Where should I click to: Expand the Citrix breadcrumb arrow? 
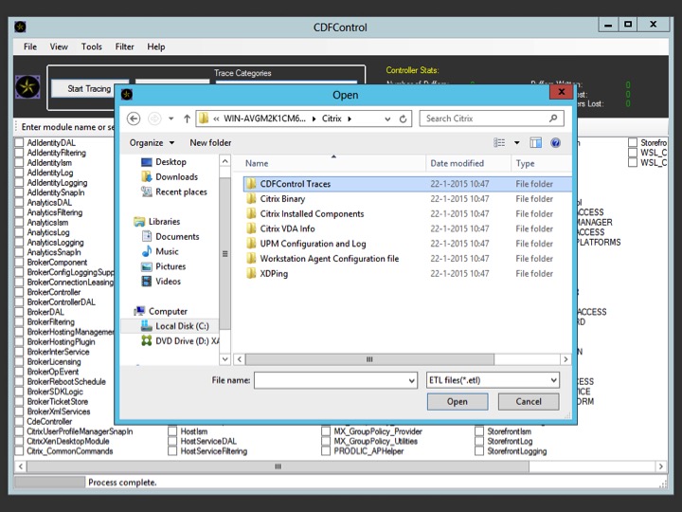click(350, 119)
